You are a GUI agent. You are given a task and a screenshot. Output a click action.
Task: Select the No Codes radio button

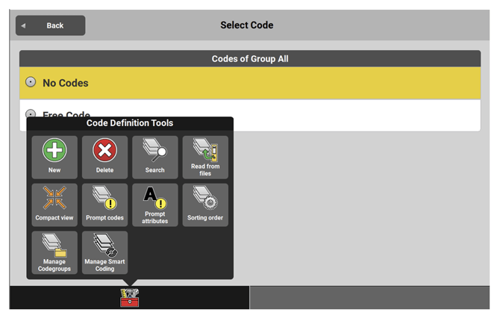click(x=31, y=82)
